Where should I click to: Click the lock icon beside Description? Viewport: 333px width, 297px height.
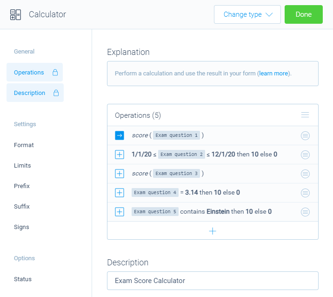[56, 93]
